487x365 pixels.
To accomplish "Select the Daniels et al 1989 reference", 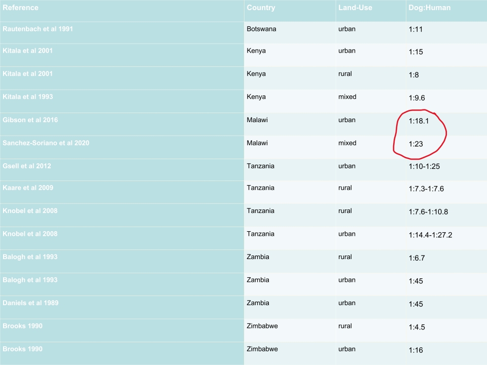I will [30, 303].
